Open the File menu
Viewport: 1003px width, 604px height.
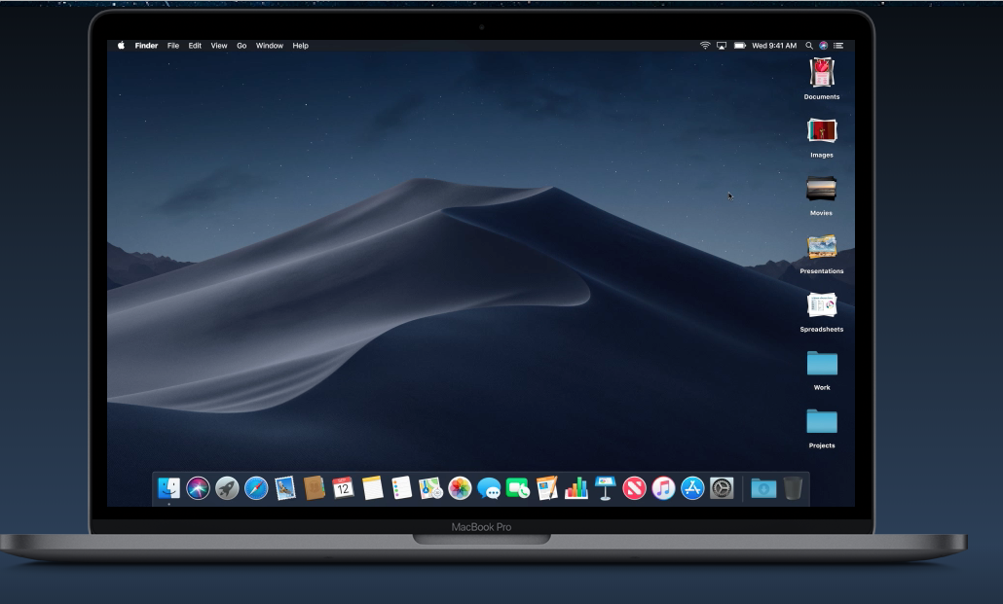(x=173, y=46)
